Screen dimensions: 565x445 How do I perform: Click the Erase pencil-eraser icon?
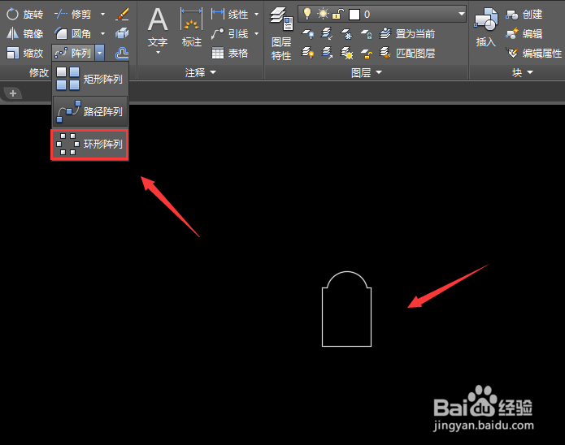pyautogui.click(x=123, y=15)
